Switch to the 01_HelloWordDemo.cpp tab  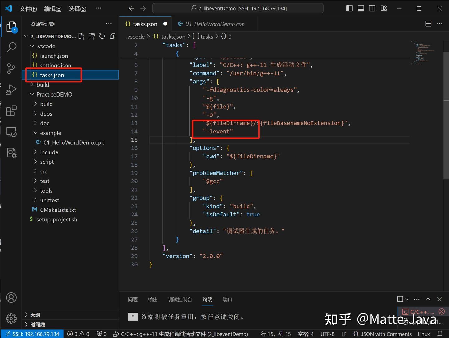tap(215, 24)
